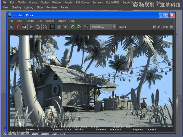Click the Frame: 1 status text

tap(33, 130)
